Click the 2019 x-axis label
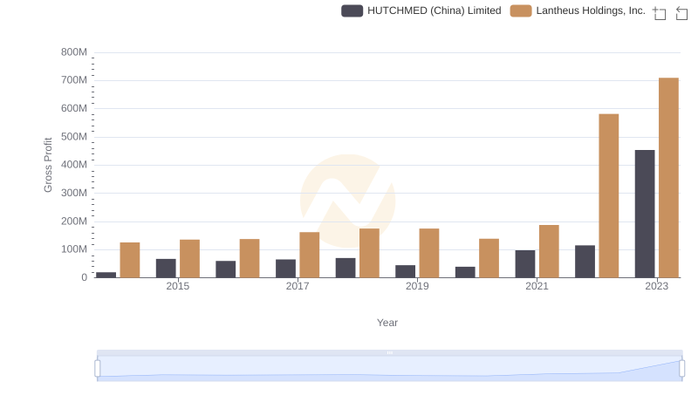This screenshot has height=402, width=698. (417, 286)
